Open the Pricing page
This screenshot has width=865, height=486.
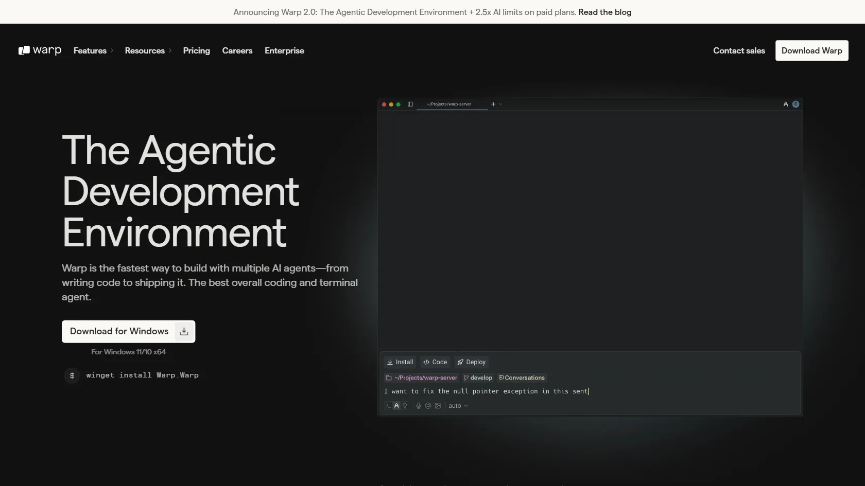click(x=197, y=50)
